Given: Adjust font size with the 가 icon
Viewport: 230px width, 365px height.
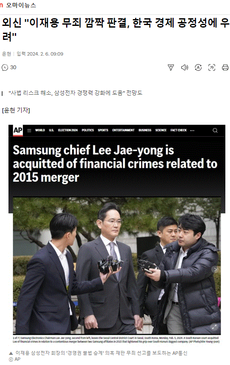Looking at the screenshot, I should point(212,67).
